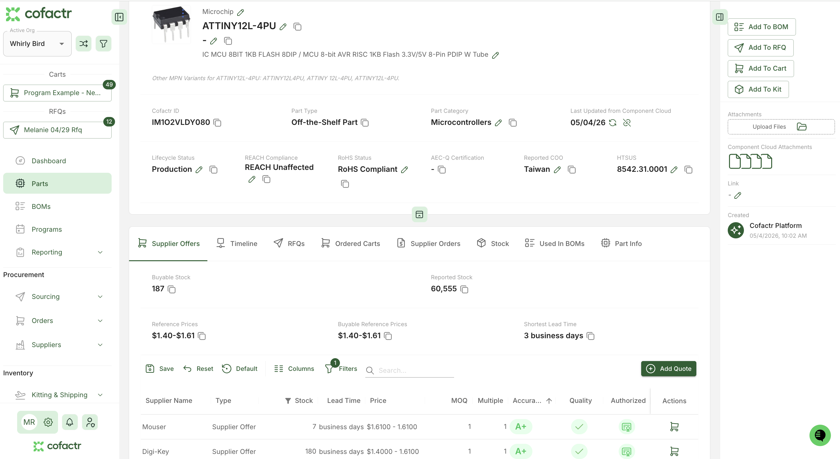Copy the HTSUS code 8542.31.0001
The image size is (840, 459).
688,170
